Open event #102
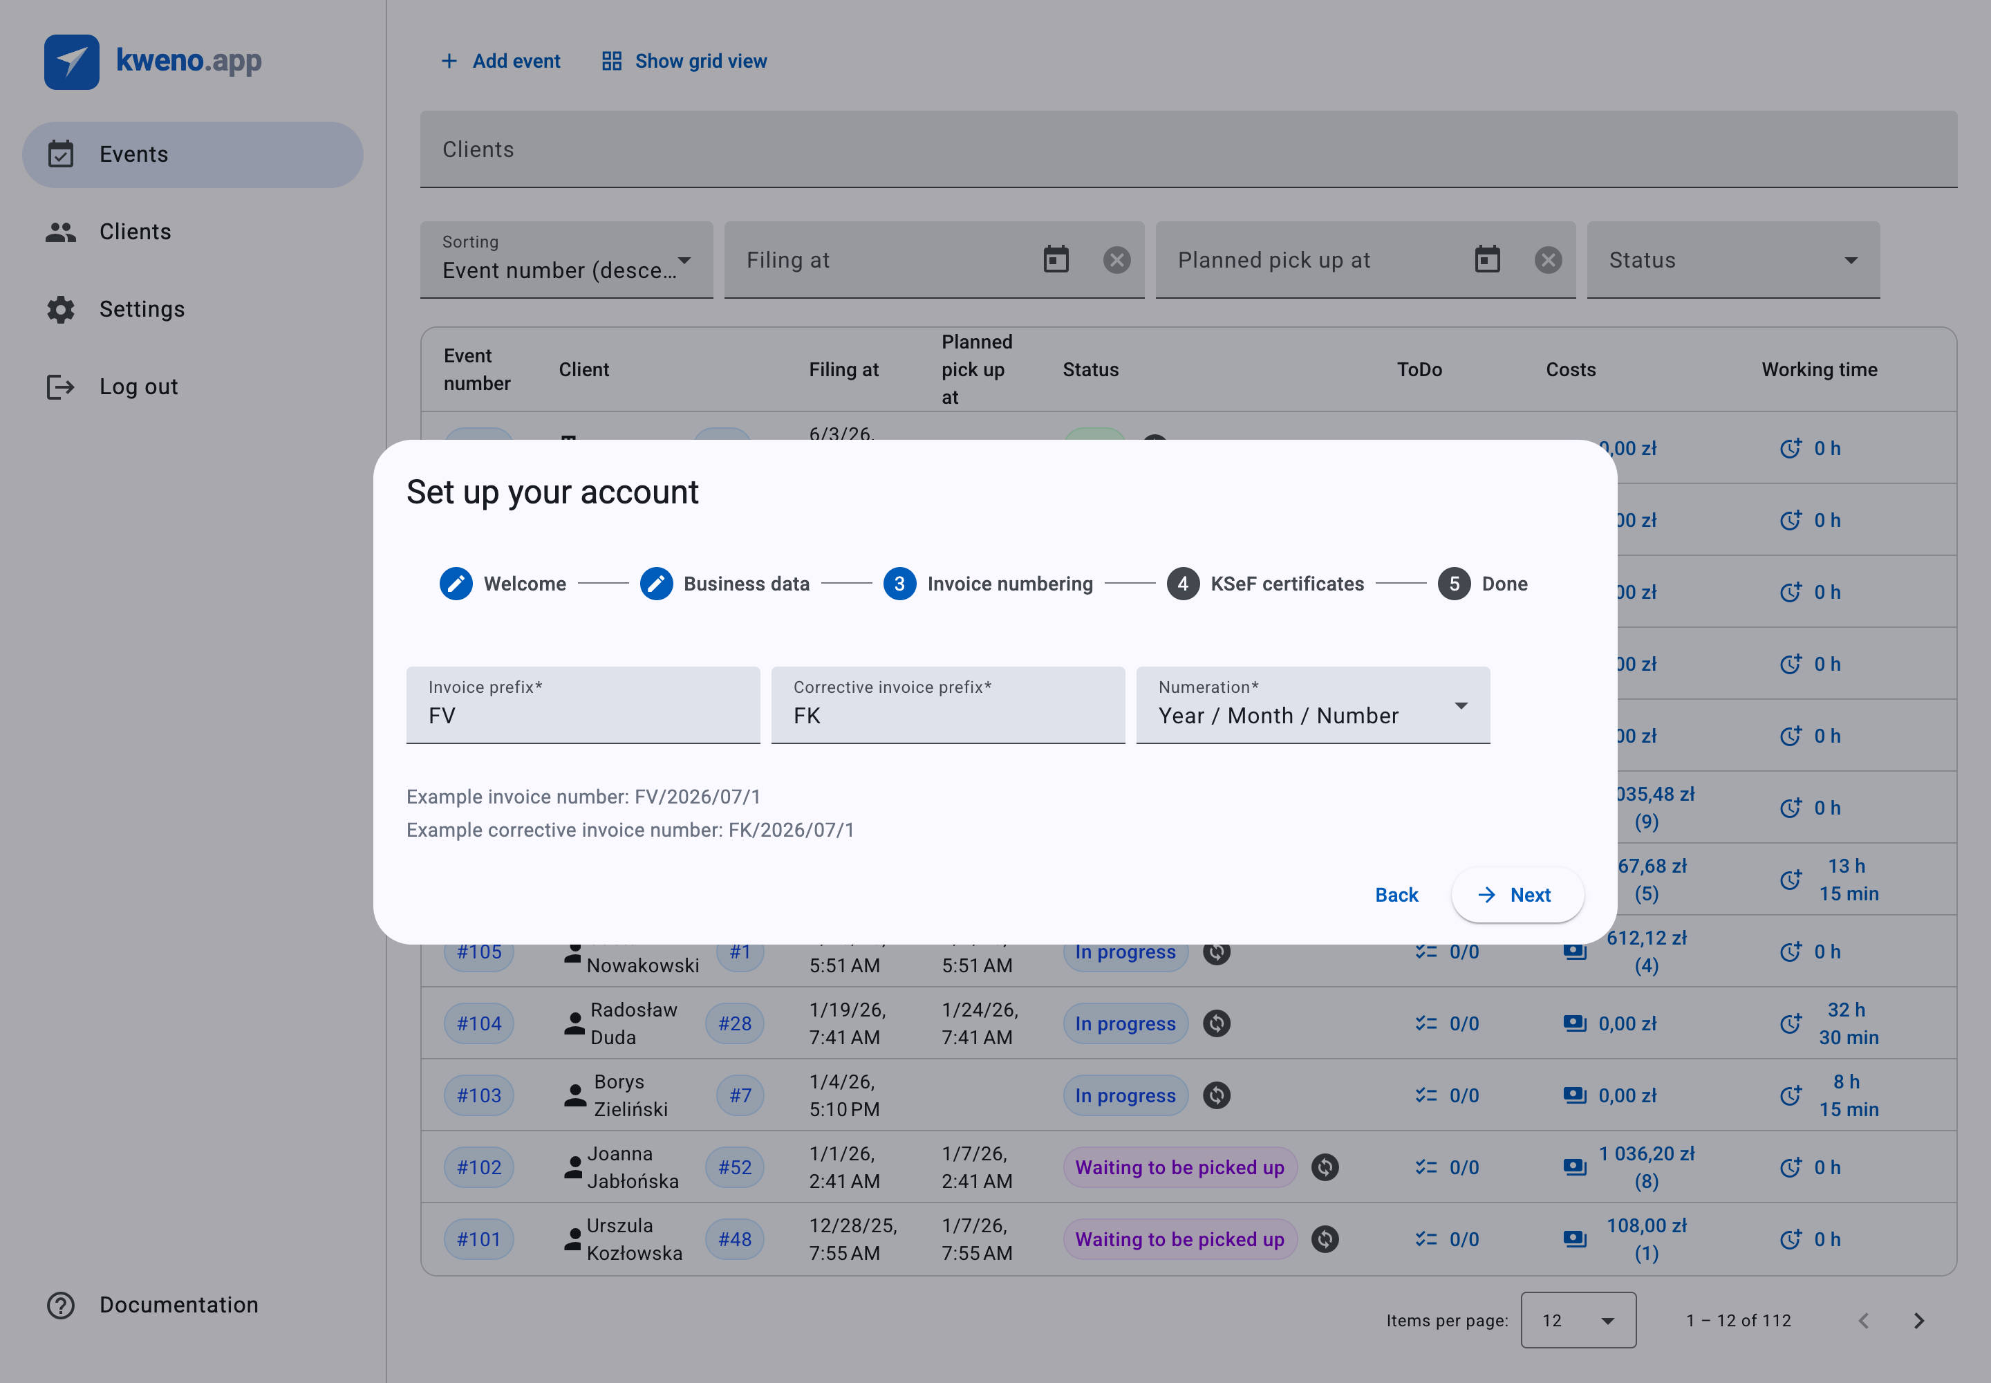This screenshot has width=1991, height=1383. point(479,1167)
